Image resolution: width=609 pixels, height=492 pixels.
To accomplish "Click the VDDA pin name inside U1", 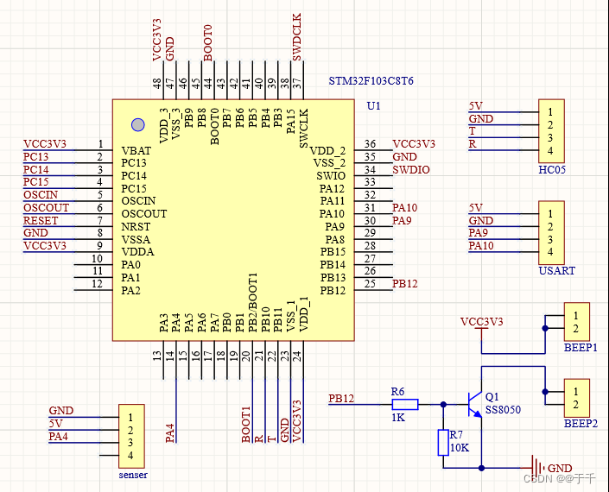I will pos(137,252).
